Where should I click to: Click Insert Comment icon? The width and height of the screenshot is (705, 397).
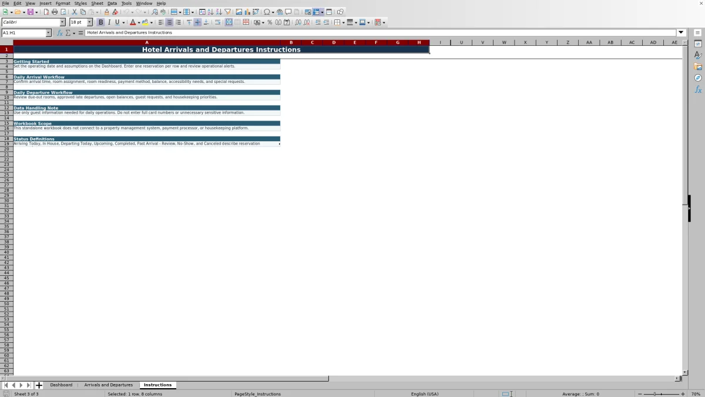pos(288,12)
